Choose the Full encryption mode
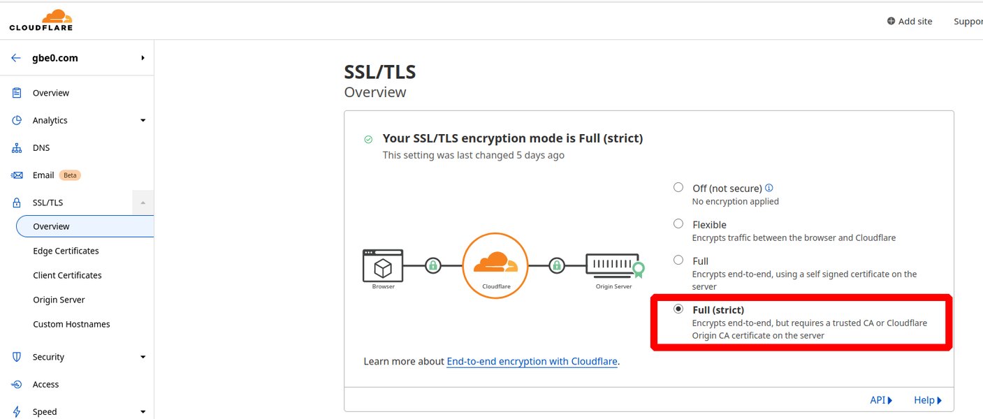983x419 pixels. (x=678, y=260)
